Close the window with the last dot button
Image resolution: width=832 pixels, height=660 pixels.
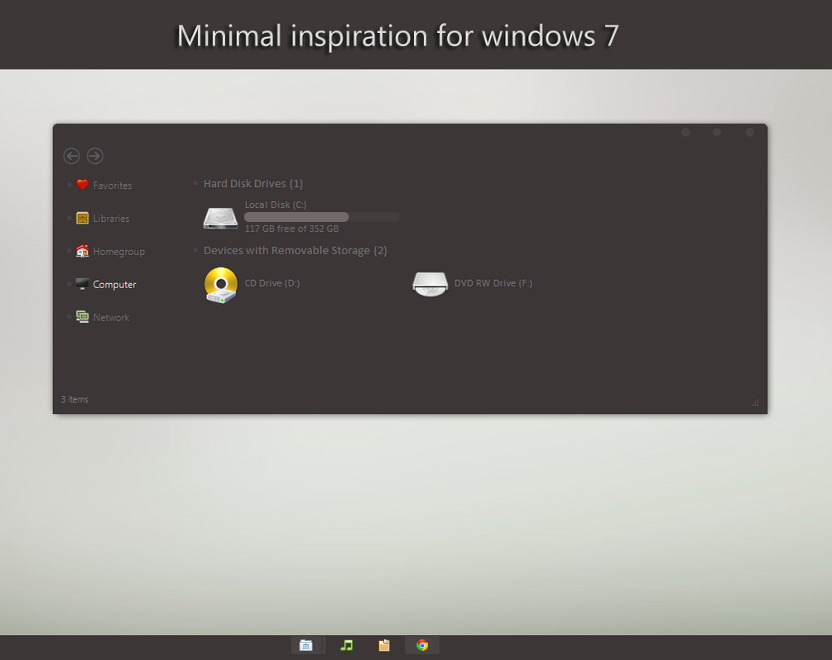pos(750,132)
